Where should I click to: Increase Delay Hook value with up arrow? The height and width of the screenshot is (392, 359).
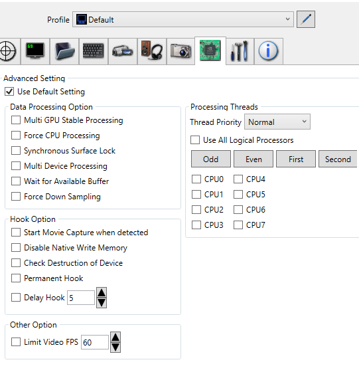click(102, 292)
